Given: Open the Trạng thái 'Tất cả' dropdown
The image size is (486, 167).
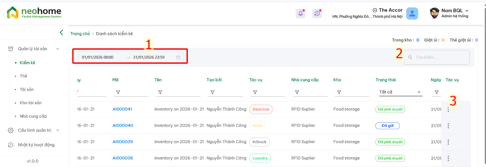Looking at the screenshot, I should (400, 92).
